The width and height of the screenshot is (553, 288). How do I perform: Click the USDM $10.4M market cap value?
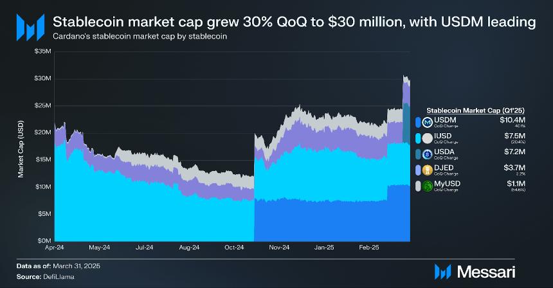(x=512, y=120)
